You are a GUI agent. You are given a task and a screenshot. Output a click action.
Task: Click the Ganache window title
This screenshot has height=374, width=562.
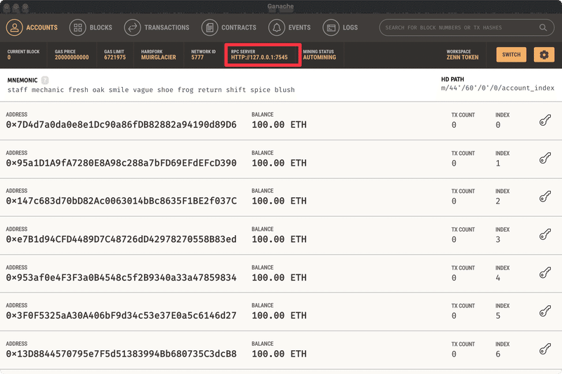pos(280,6)
